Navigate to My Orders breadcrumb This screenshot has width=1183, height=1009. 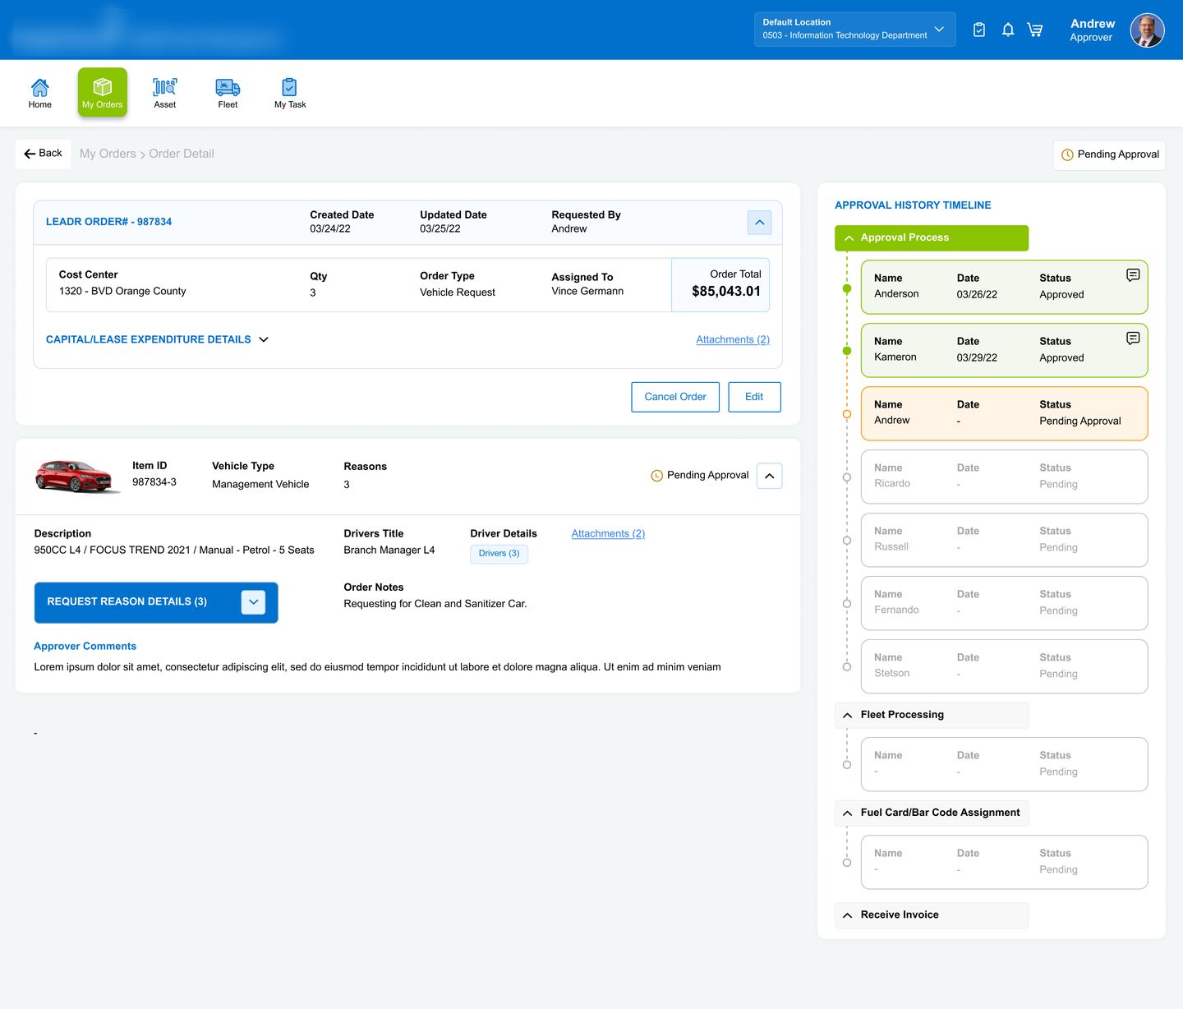(x=108, y=154)
